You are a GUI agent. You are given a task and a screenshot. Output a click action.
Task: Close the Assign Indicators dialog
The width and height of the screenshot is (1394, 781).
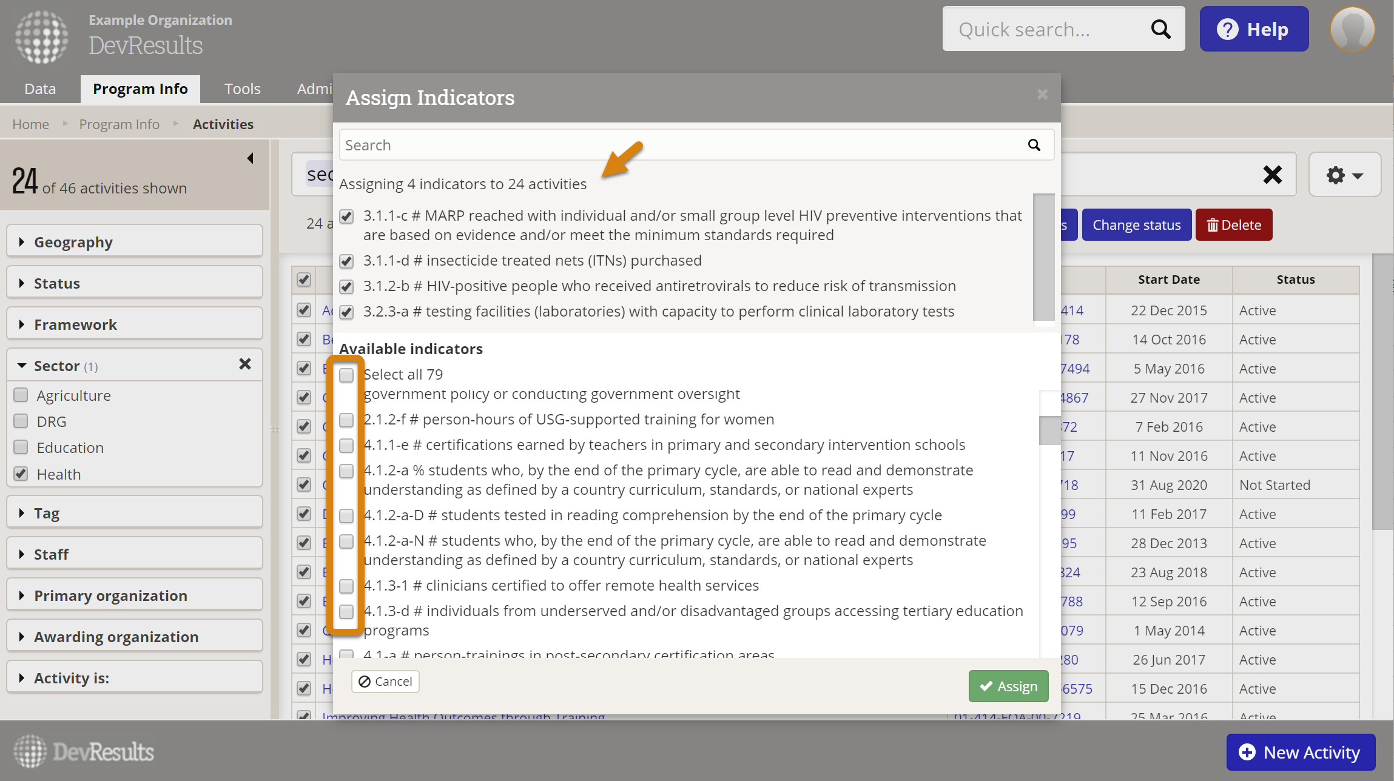1042,95
